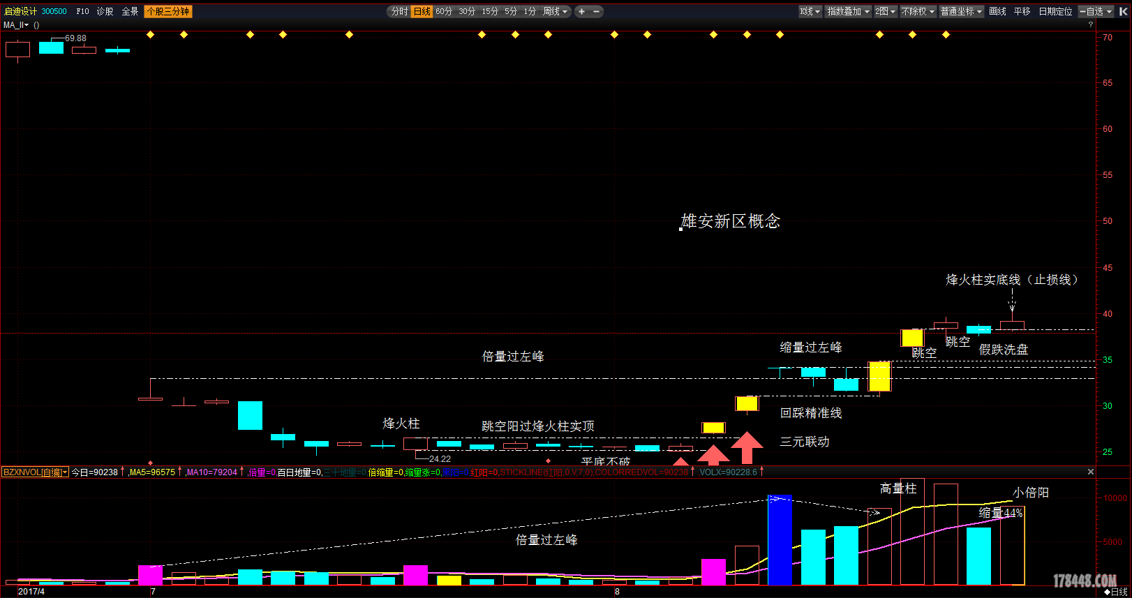Click the 8 month marker on time axis

617,592
